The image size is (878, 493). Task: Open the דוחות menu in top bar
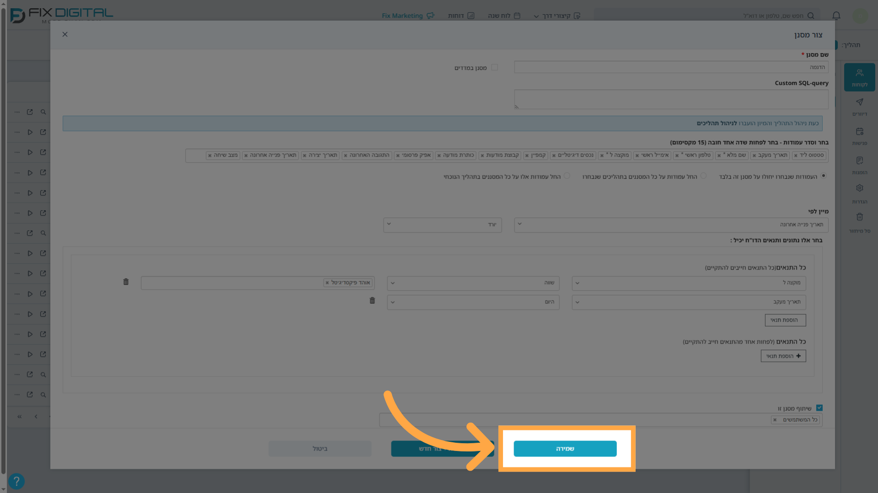(x=461, y=16)
